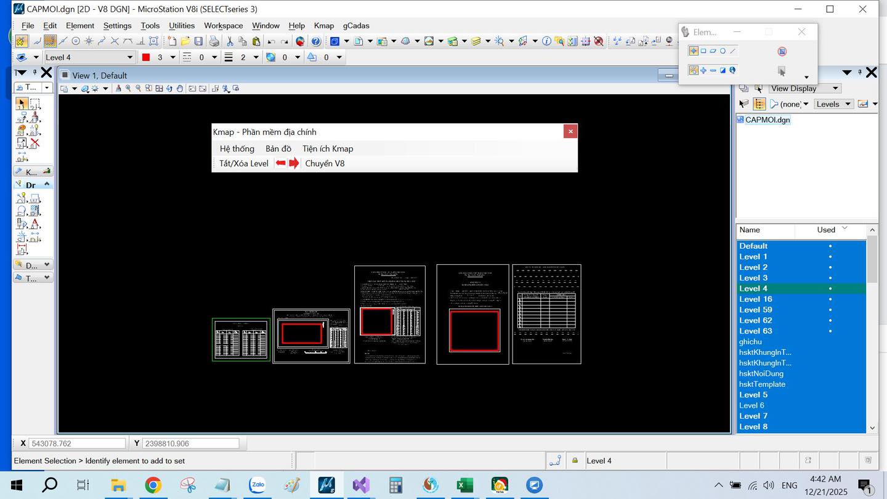Open the Kmap menu in menu bar
This screenshot has height=499, width=887.
pyautogui.click(x=324, y=25)
